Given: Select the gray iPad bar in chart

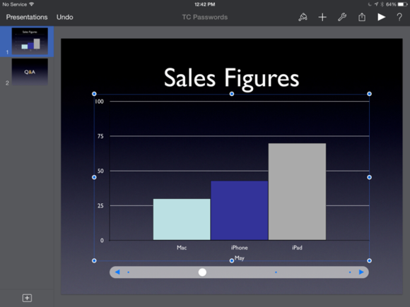Looking at the screenshot, I should (x=297, y=191).
